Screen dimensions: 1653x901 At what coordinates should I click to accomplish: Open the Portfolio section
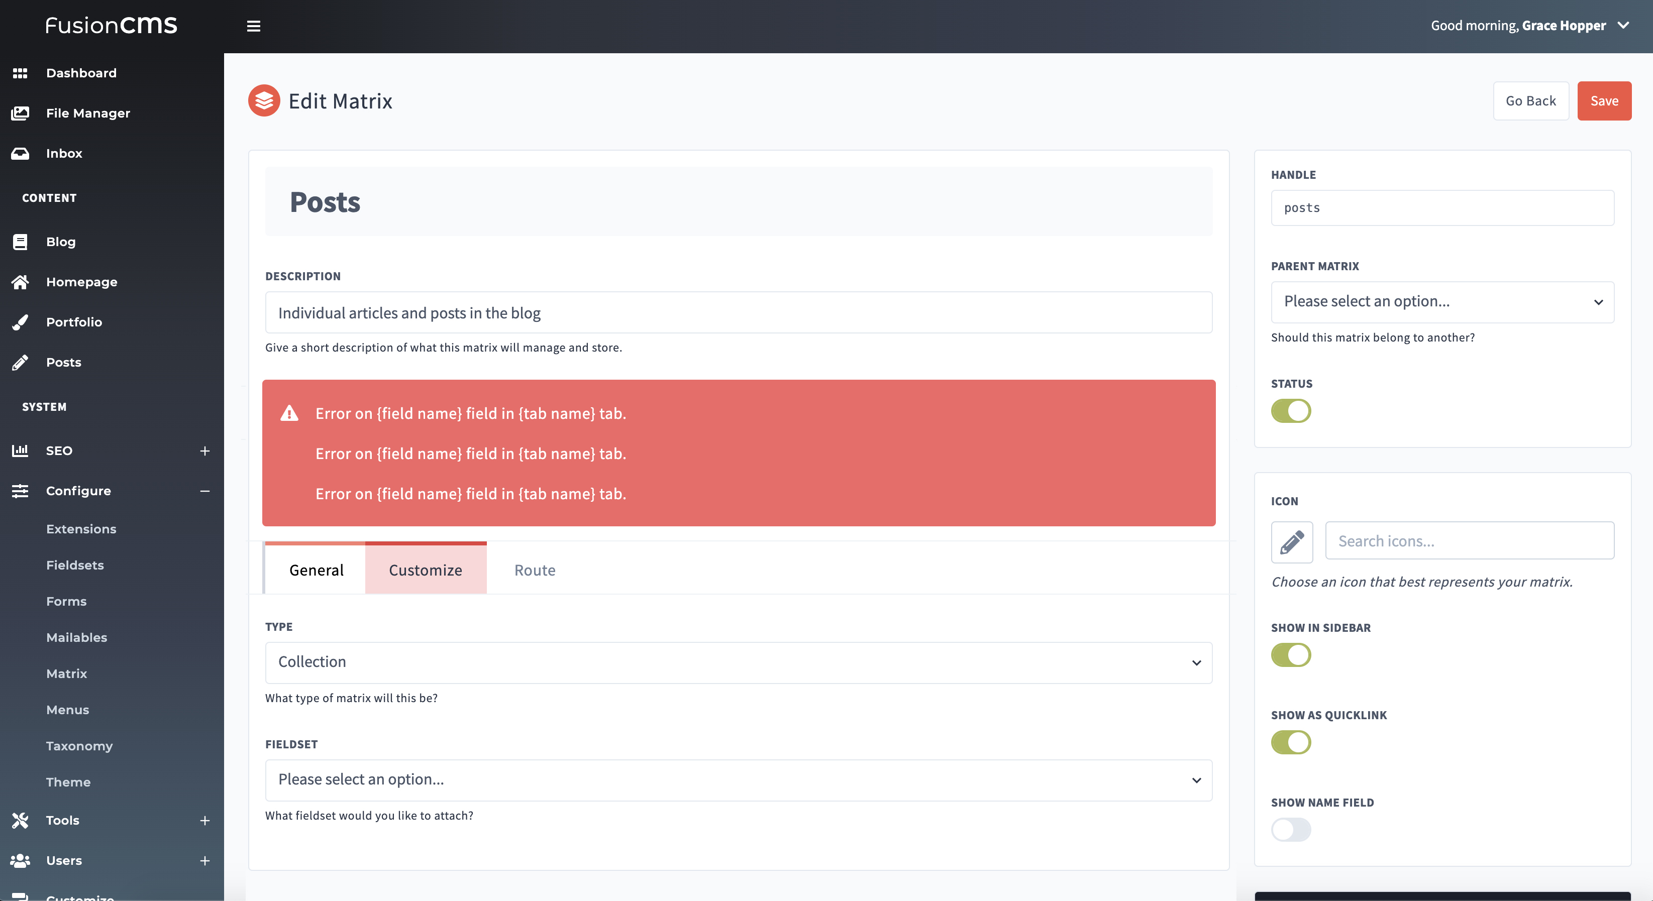tap(74, 322)
